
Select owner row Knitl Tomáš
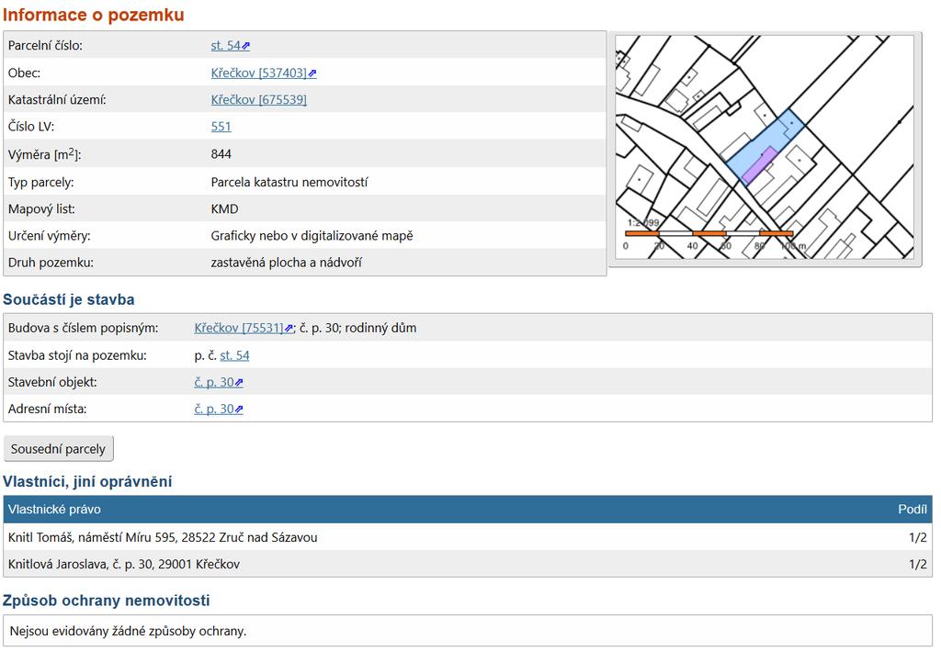pyautogui.click(x=468, y=537)
